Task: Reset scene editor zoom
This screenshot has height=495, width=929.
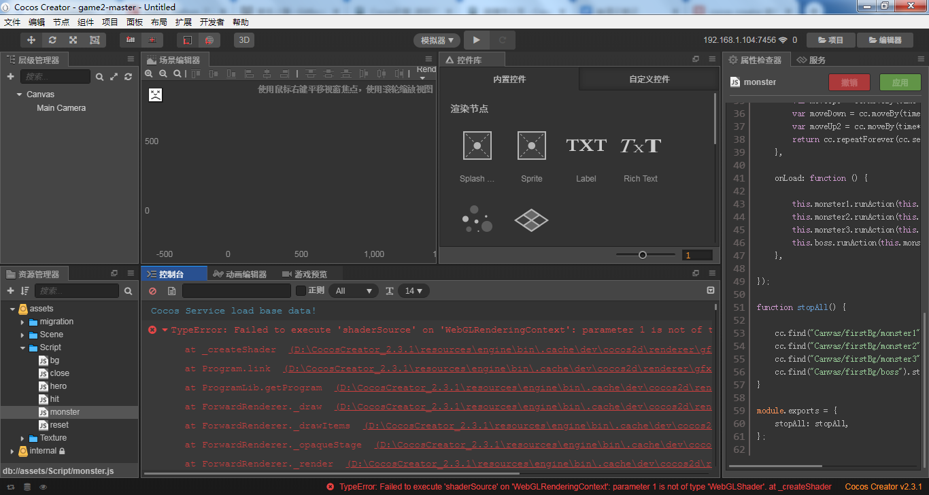Action: 178,73
